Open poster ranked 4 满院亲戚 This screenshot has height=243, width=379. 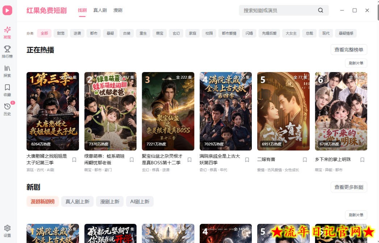coord(226,111)
